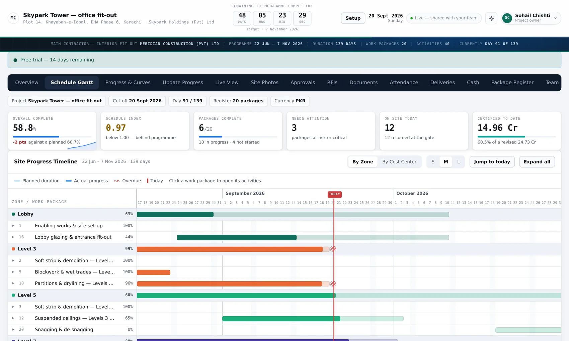This screenshot has width=569, height=341.
Task: Click the Snagging planned duration bar
Action: 528,330
